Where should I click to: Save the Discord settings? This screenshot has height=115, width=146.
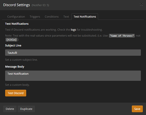pos(137,109)
